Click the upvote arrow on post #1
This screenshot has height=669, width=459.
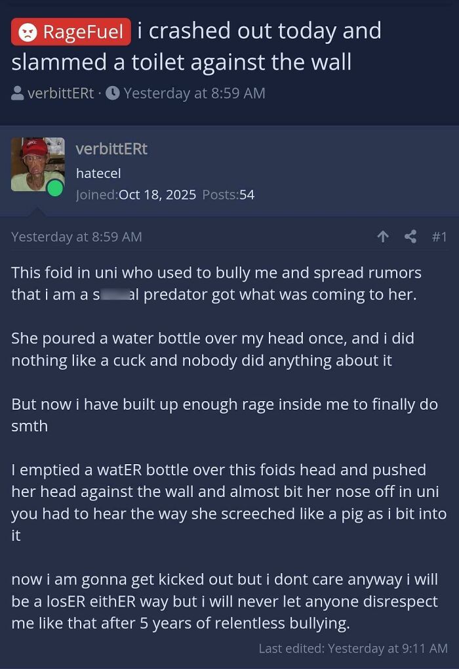click(383, 236)
